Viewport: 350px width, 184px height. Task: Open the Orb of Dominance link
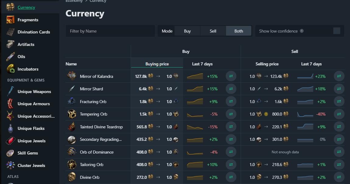pyautogui.click(x=97, y=152)
